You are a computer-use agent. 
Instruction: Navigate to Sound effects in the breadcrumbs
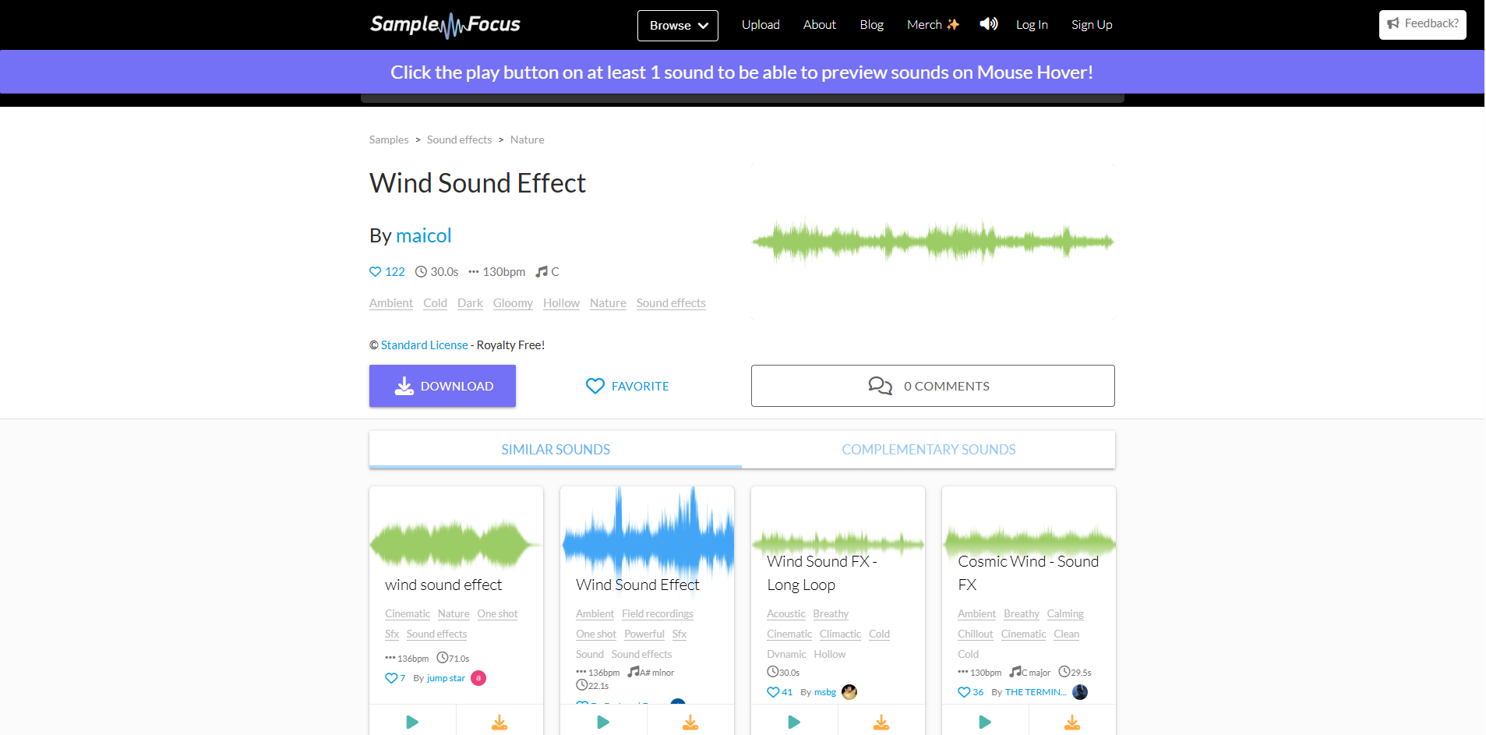click(x=459, y=140)
